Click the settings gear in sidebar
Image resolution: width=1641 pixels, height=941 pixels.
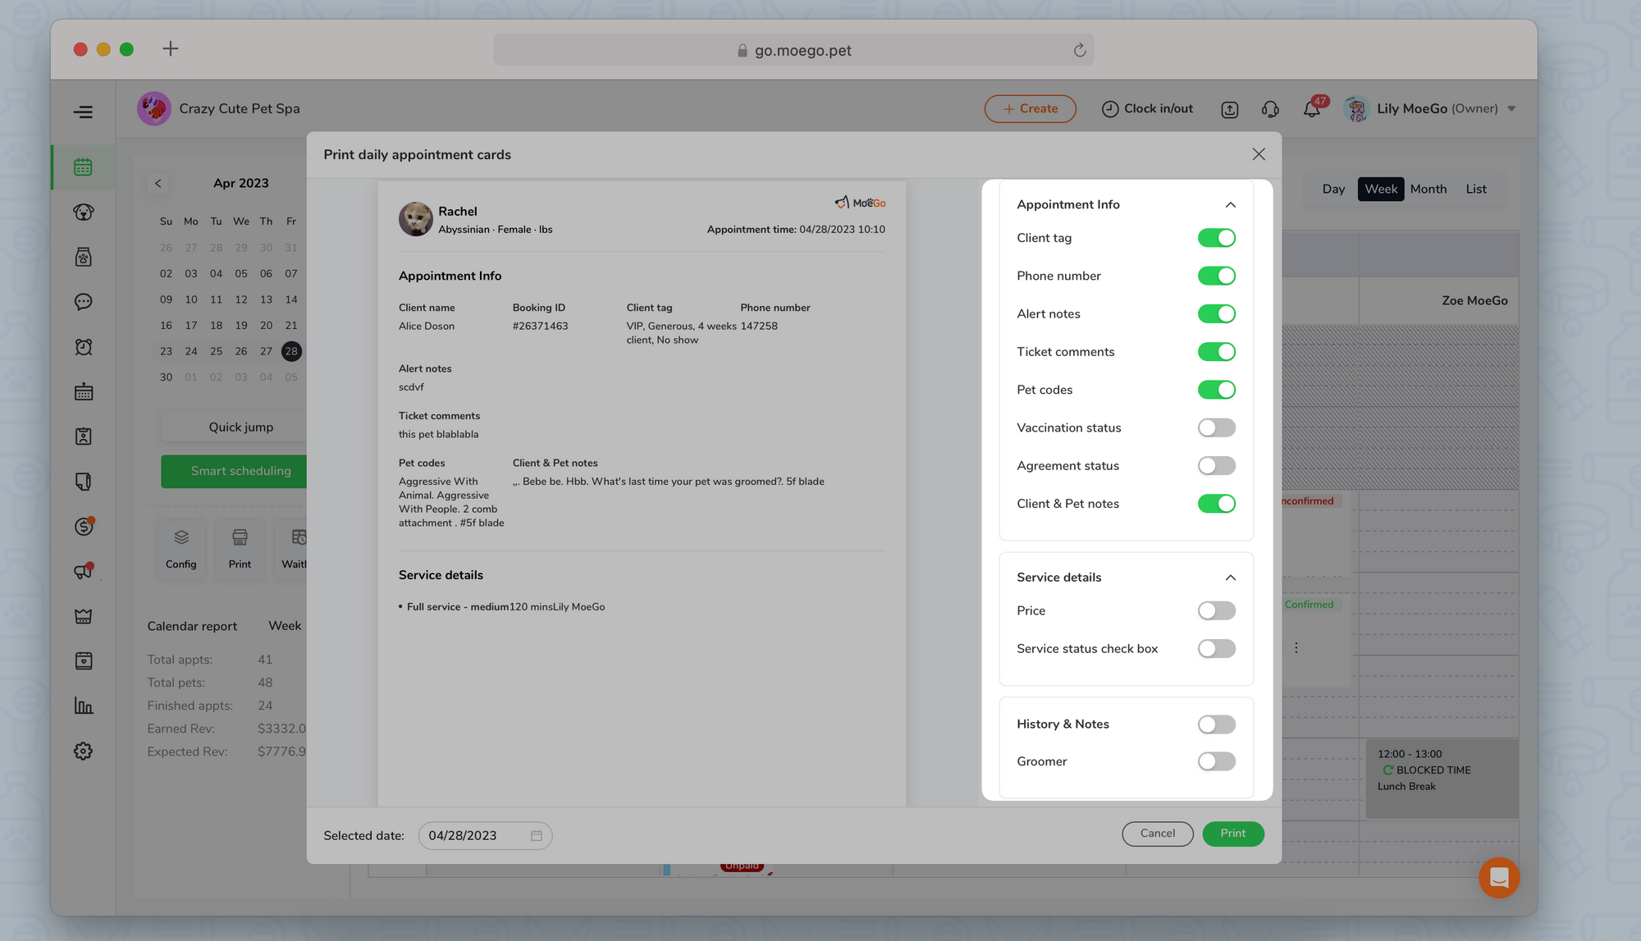(83, 751)
